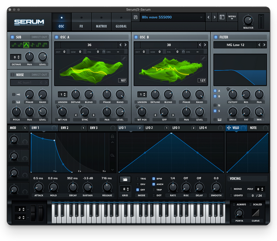Select the last square sub waveform

tap(45, 45)
